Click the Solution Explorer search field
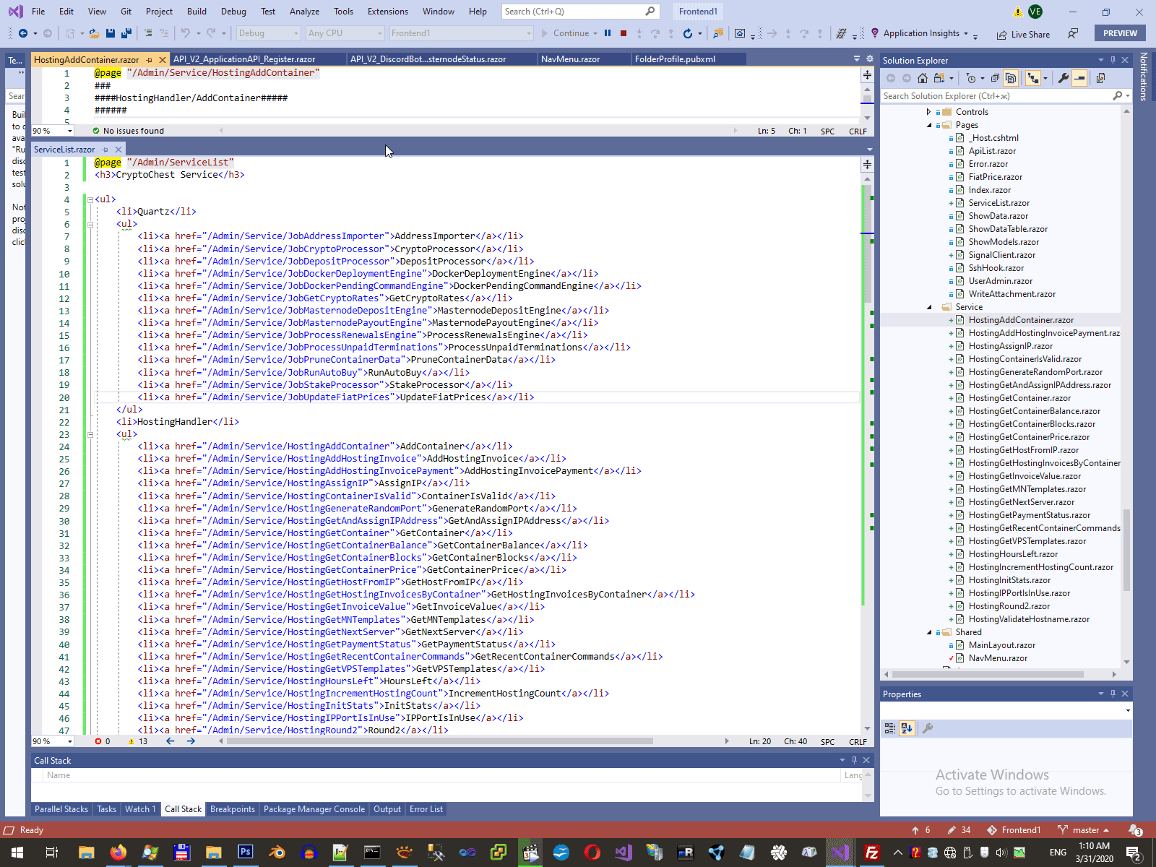Image resolution: width=1156 pixels, height=867 pixels. coord(996,96)
